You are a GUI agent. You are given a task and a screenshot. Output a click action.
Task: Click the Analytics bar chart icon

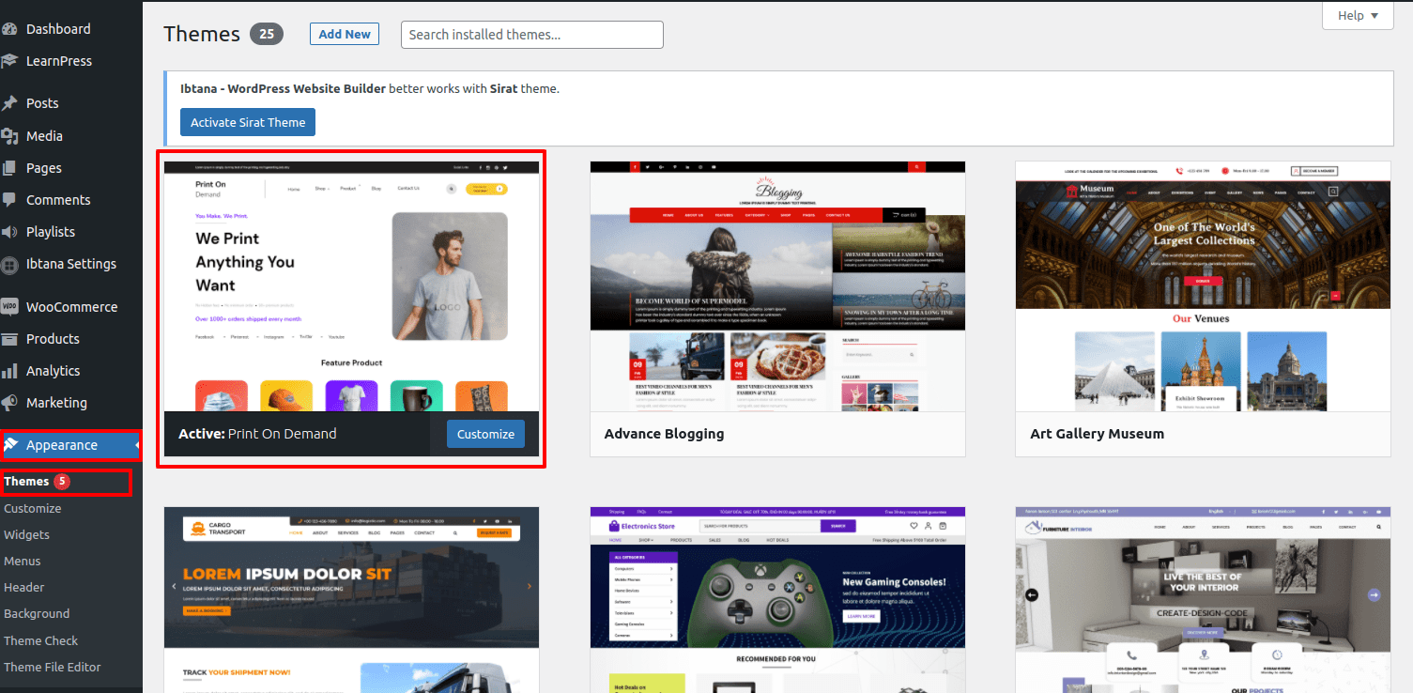tap(9, 371)
